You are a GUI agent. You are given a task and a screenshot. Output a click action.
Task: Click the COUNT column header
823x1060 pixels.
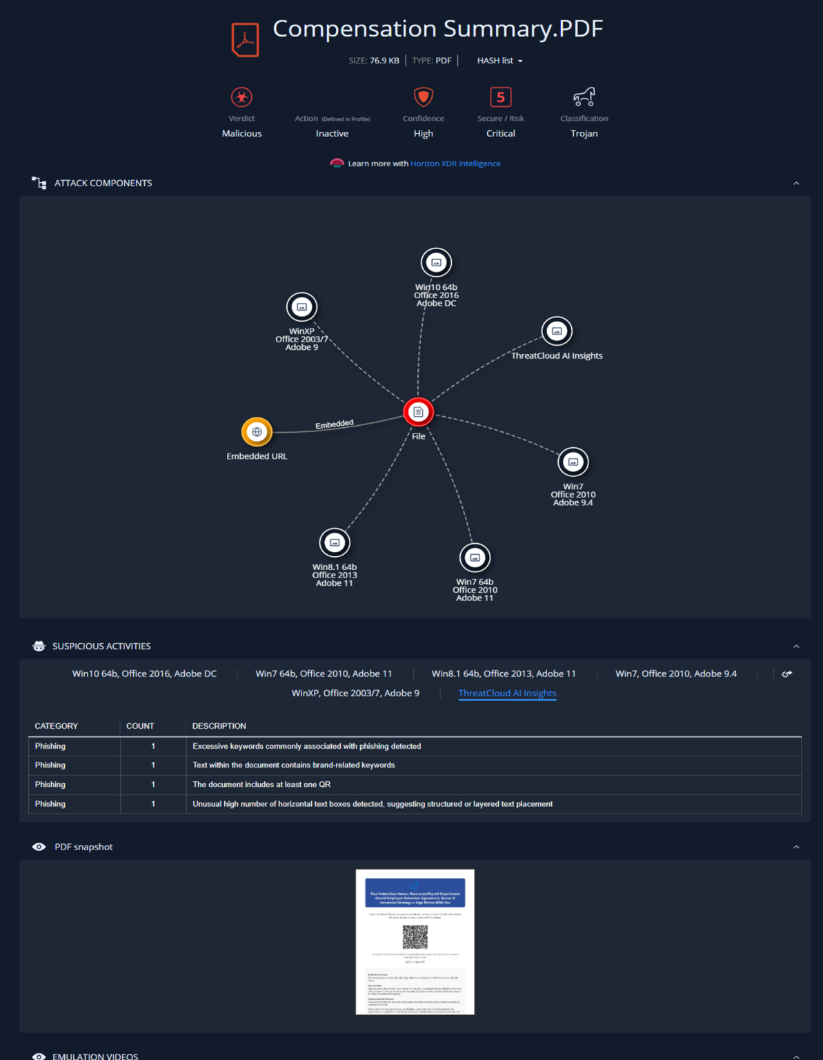click(x=140, y=726)
